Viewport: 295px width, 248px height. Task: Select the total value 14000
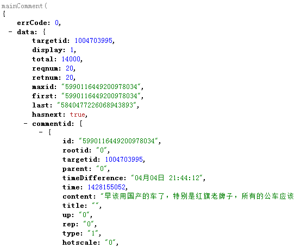click(x=71, y=59)
